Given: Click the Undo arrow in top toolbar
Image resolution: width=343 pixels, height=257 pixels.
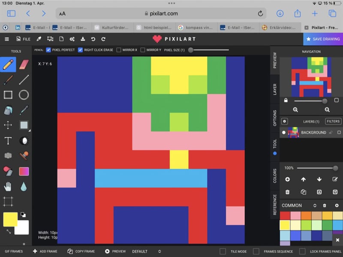Looking at the screenshot, I should tap(93, 39).
